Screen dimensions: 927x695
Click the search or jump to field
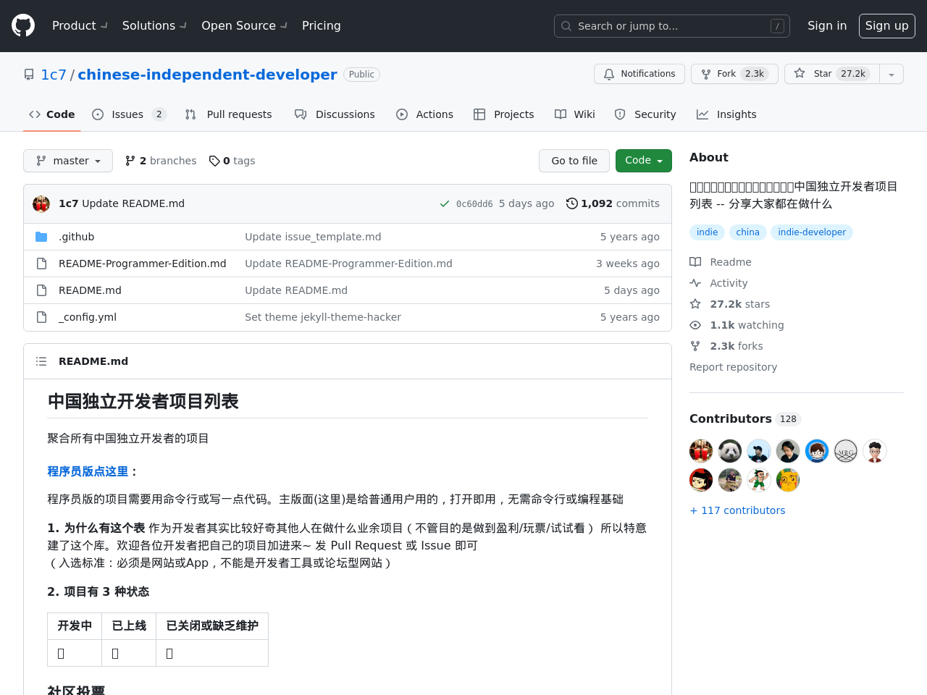(x=671, y=25)
